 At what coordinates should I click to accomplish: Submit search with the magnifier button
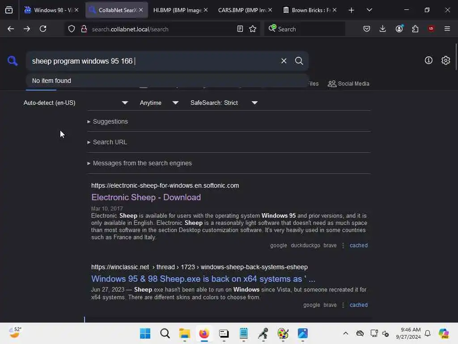click(x=299, y=61)
